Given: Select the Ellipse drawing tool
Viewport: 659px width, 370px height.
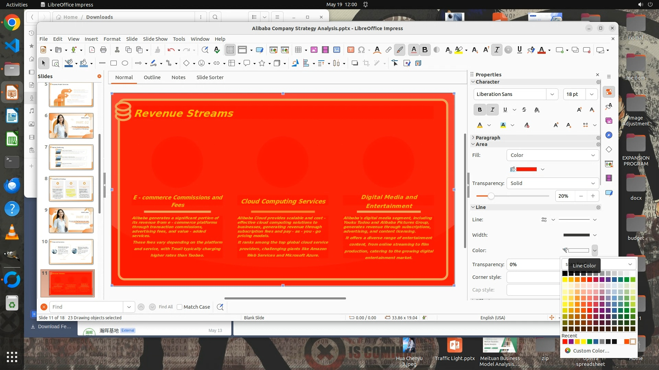Looking at the screenshot, I should click(125, 63).
